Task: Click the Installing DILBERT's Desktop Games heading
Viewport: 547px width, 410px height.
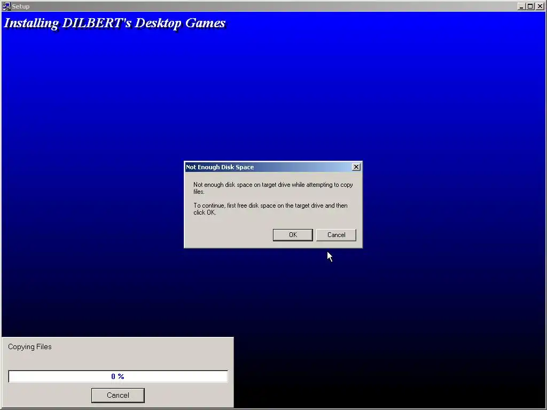Action: click(x=115, y=23)
